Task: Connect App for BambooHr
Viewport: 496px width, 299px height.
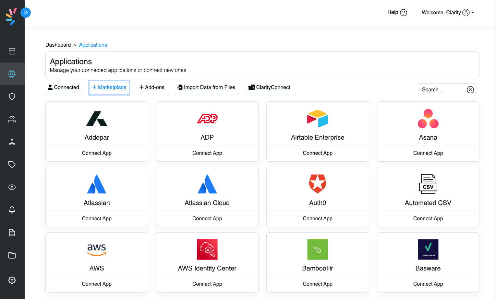Action: [x=318, y=284]
